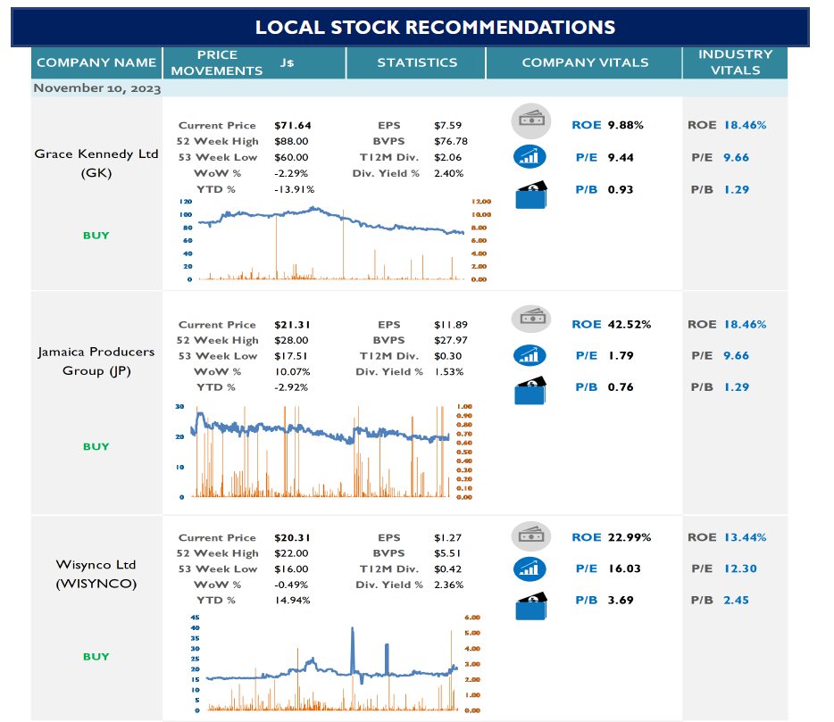Click the ROE cash icon in Grace Kennedy row
The width and height of the screenshot is (834, 722).
pos(530,120)
